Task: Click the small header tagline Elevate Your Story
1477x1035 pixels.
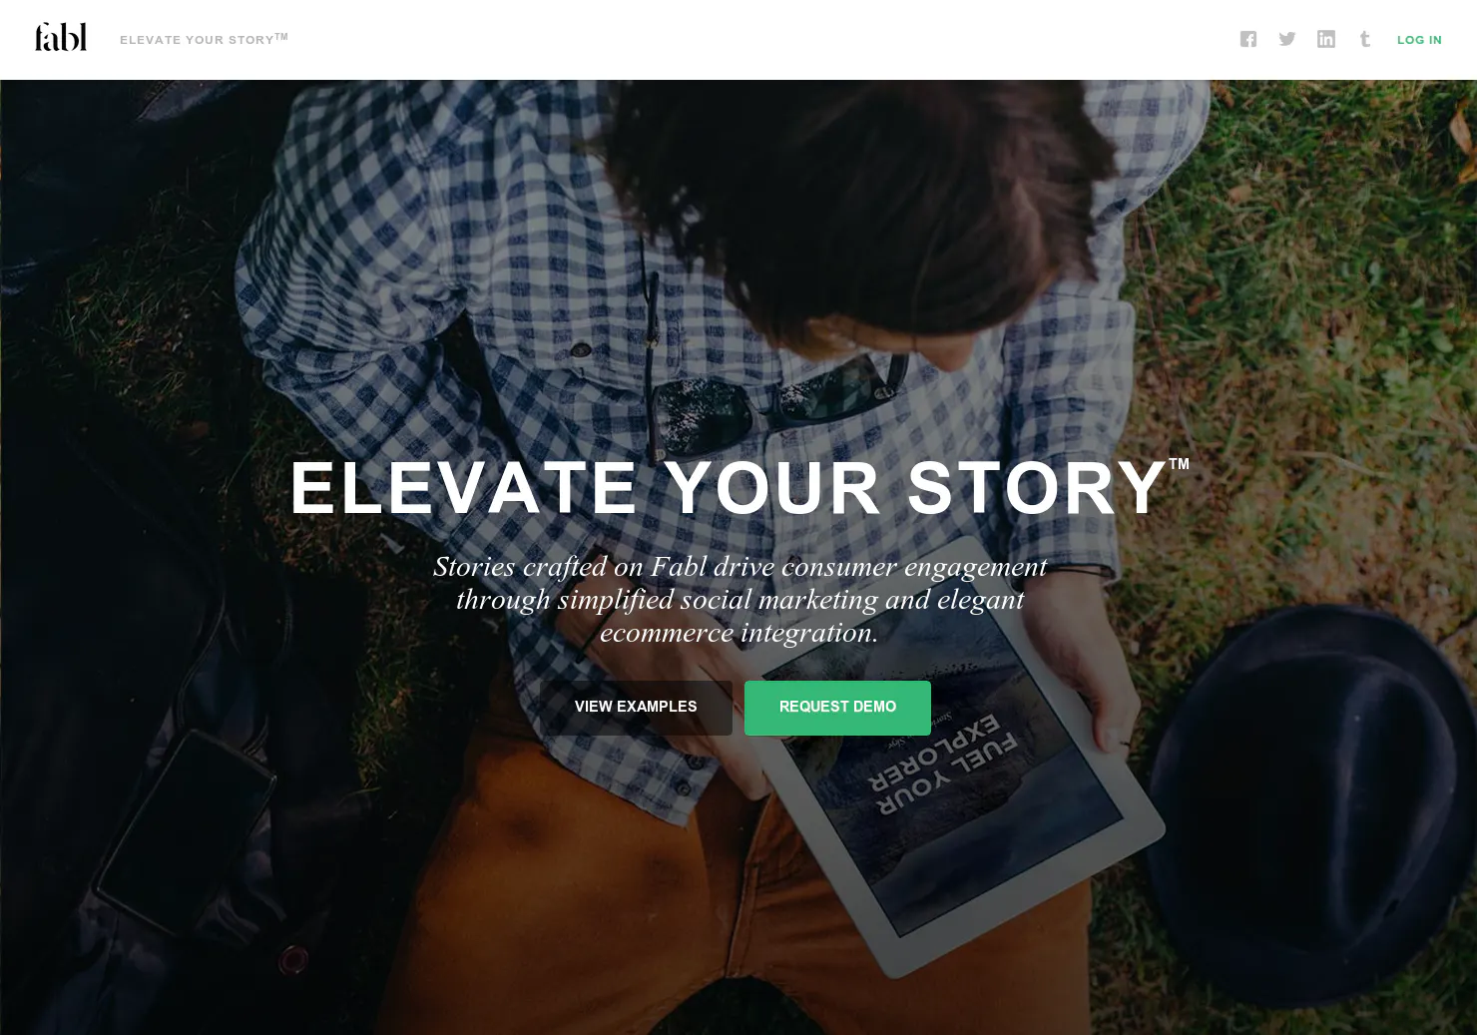Action: 204,39
